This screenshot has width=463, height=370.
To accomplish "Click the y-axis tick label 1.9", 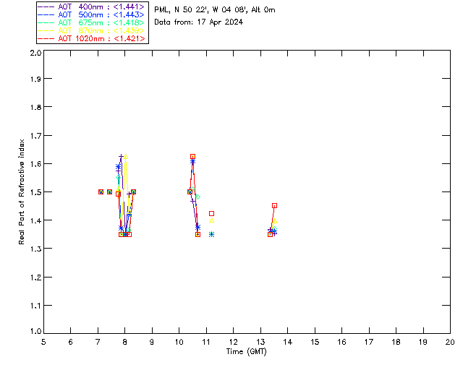I will [35, 79].
